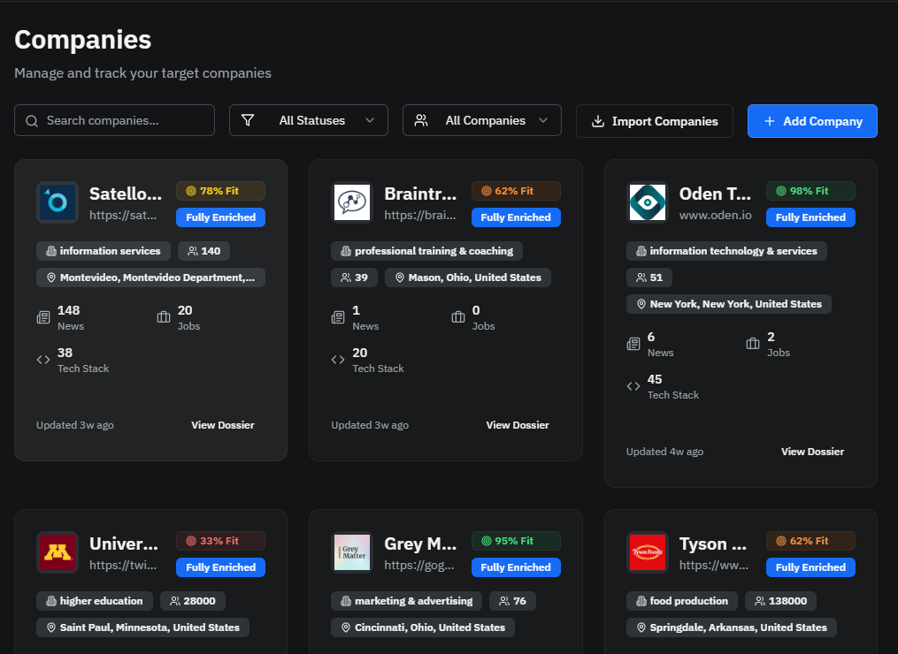This screenshot has width=898, height=654.
Task: Click into the Search companies field
Action: (x=124, y=121)
